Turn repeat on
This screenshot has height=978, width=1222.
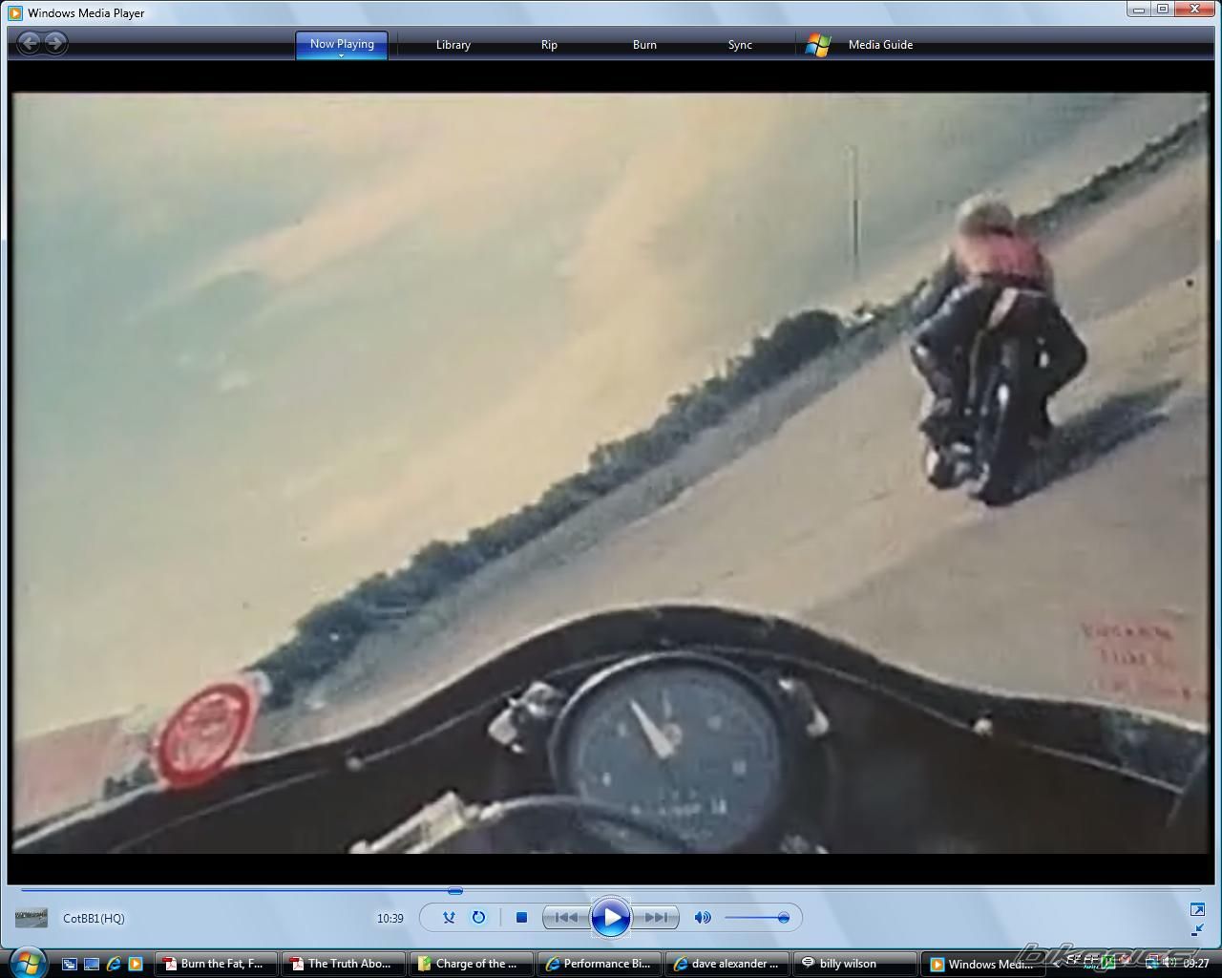pos(478,918)
